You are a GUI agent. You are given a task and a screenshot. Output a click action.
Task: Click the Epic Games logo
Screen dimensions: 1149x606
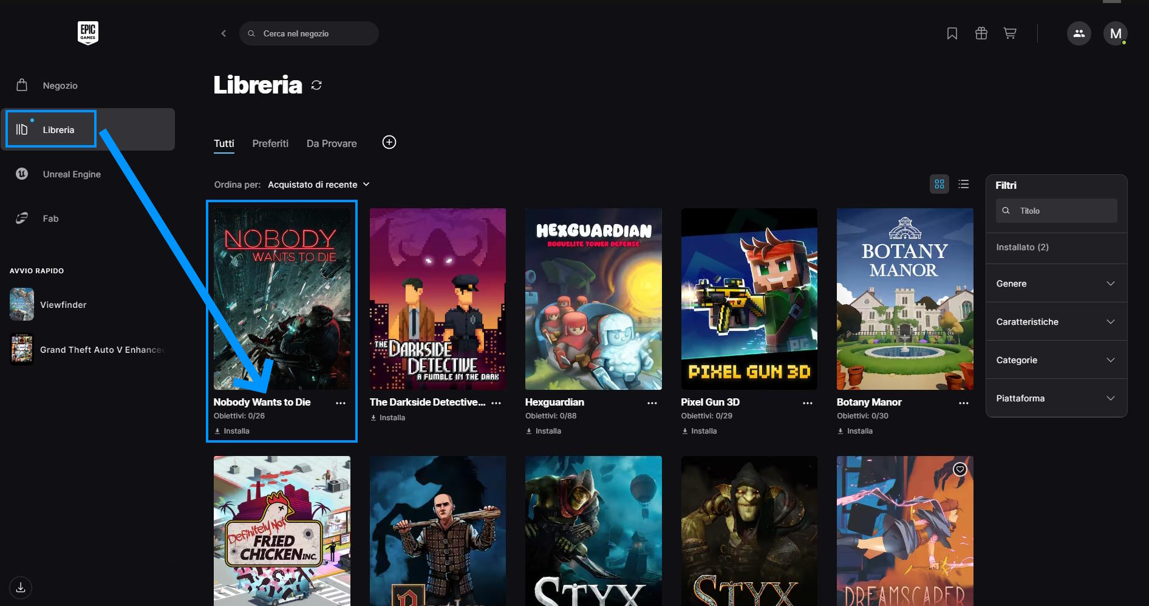tap(88, 33)
